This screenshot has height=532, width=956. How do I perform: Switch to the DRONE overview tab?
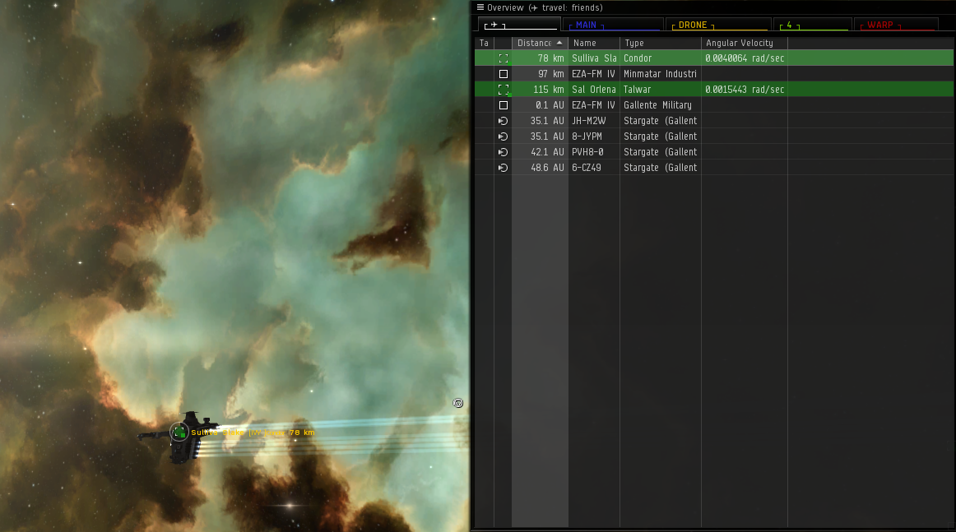pyautogui.click(x=717, y=25)
